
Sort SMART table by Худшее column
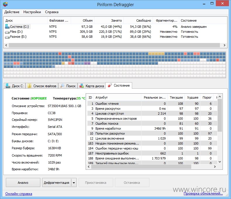tap(193, 97)
